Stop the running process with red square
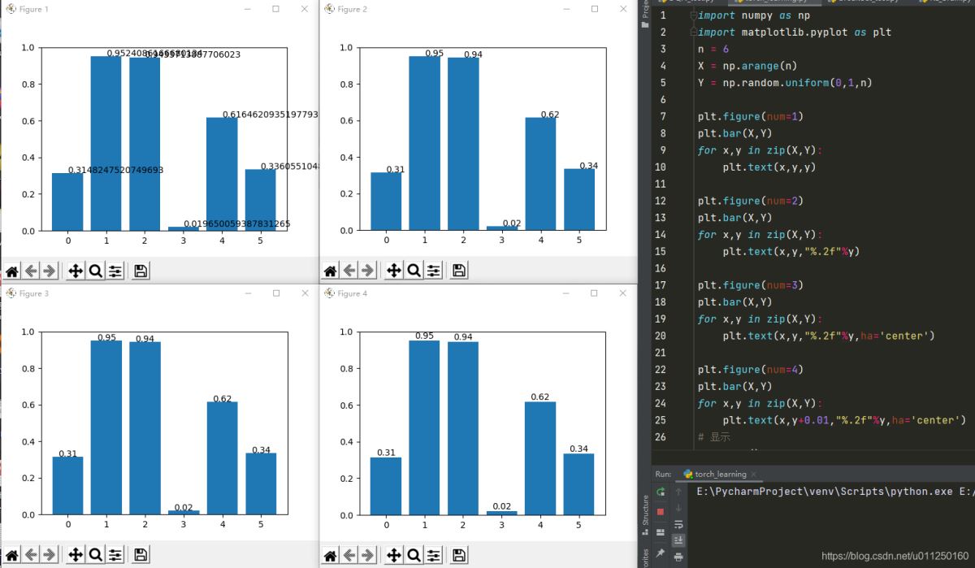The width and height of the screenshot is (975, 568). pos(661,511)
